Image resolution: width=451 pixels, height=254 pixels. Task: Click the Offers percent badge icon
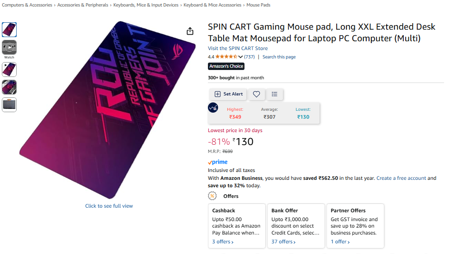point(212,196)
